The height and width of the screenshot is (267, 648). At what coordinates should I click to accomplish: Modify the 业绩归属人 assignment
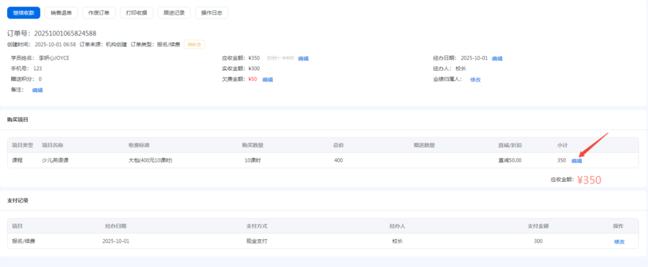475,79
